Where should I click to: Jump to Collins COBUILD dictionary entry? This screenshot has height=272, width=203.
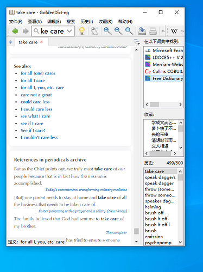point(164,71)
